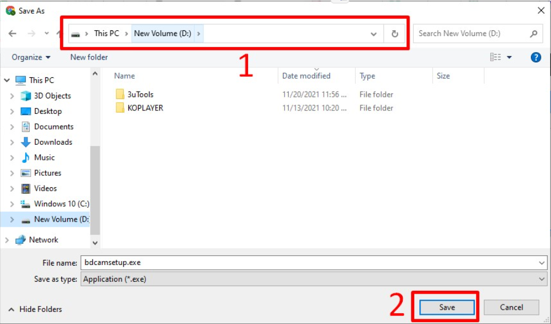
Task: Open Pictures in navigation pane
Action: click(x=48, y=173)
